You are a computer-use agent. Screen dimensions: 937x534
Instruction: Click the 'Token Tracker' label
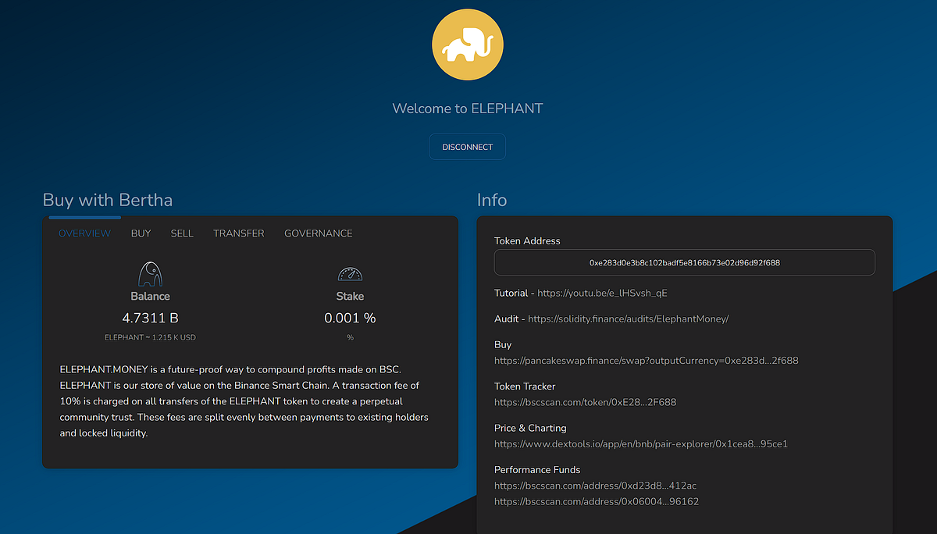click(x=525, y=386)
